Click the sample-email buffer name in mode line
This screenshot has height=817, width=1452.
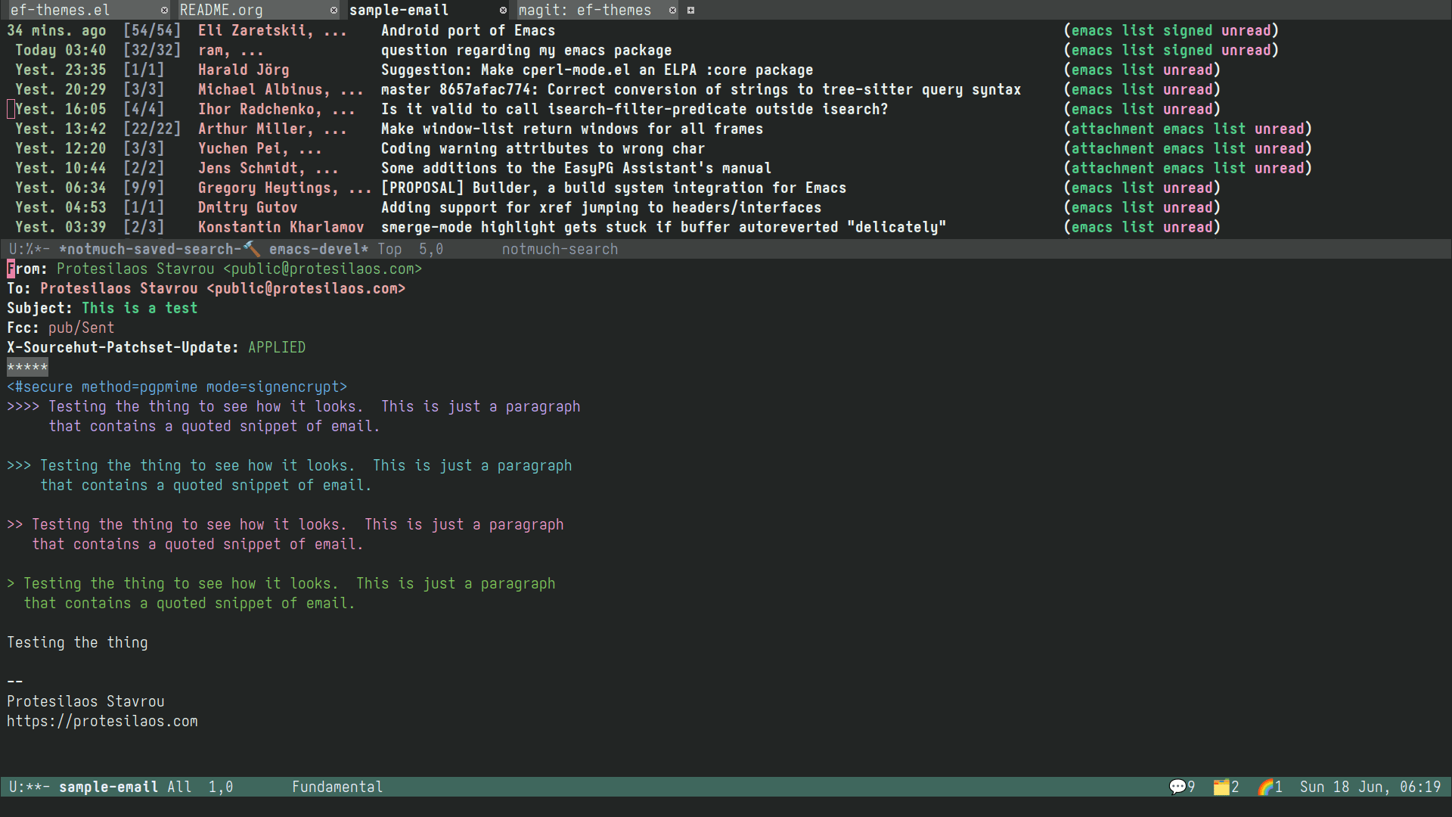point(108,787)
